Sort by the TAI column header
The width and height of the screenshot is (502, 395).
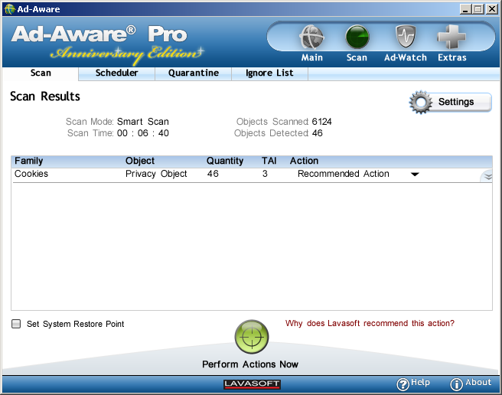coord(269,161)
